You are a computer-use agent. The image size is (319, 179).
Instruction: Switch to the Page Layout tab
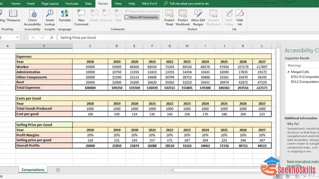pos(50,3)
